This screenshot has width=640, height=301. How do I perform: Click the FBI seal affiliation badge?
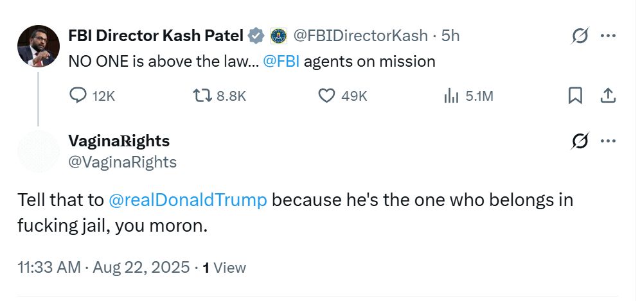click(x=278, y=36)
